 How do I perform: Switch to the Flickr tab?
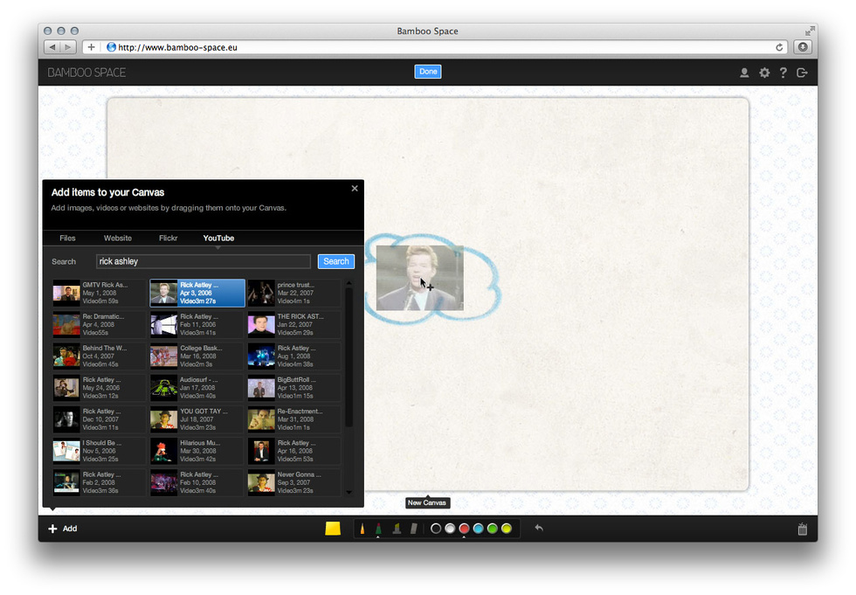[x=168, y=238]
